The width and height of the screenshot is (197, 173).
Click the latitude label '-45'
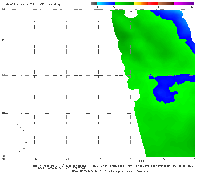coord(2,40)
